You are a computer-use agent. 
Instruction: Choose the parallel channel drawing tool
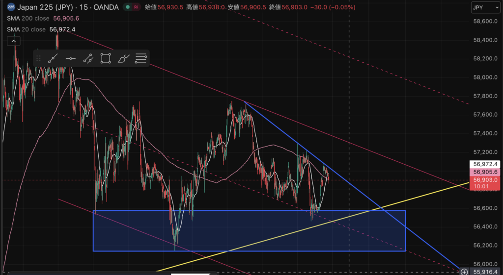pos(88,58)
